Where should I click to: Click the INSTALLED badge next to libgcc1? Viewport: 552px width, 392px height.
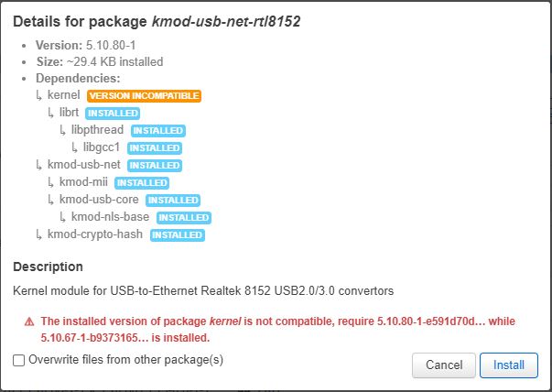click(x=156, y=147)
